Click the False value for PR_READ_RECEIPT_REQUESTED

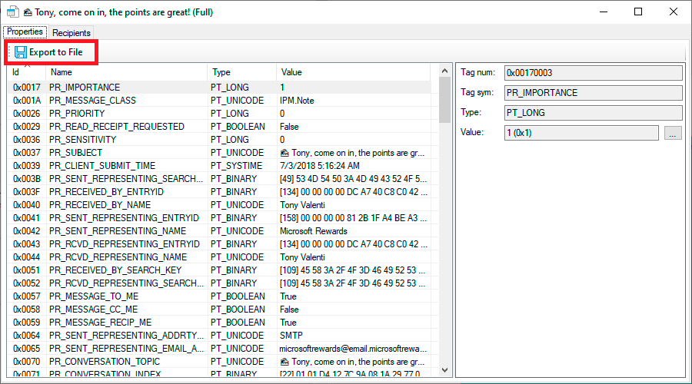click(x=289, y=127)
